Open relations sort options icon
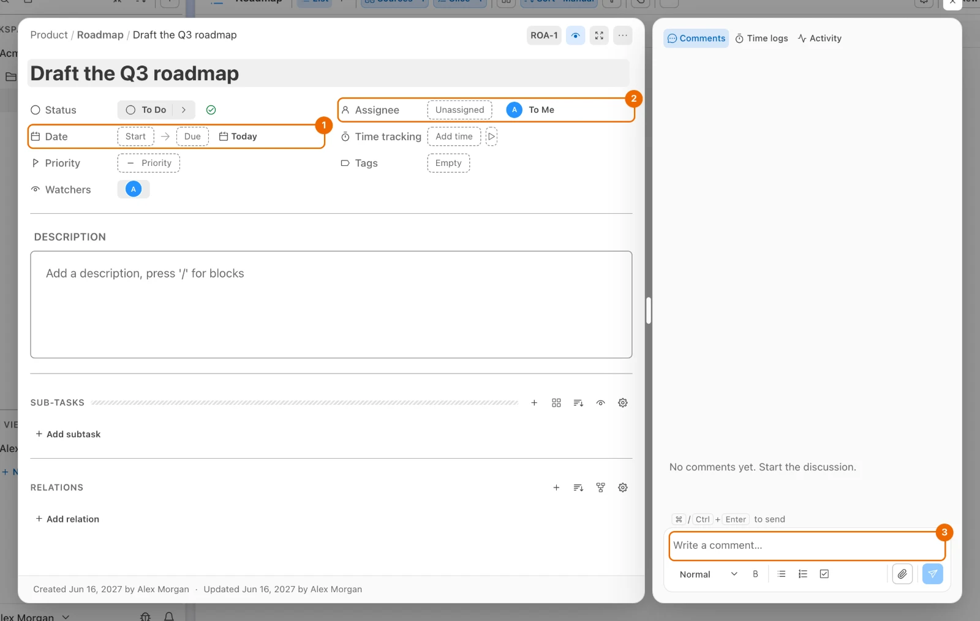 [x=578, y=487]
